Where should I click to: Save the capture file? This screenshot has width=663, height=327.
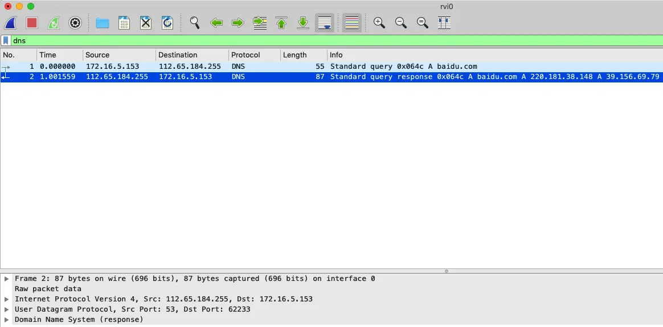point(124,23)
